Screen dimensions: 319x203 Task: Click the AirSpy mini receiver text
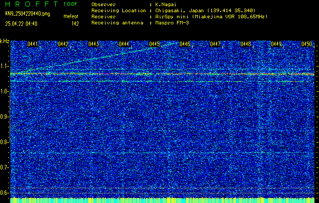(x=211, y=17)
